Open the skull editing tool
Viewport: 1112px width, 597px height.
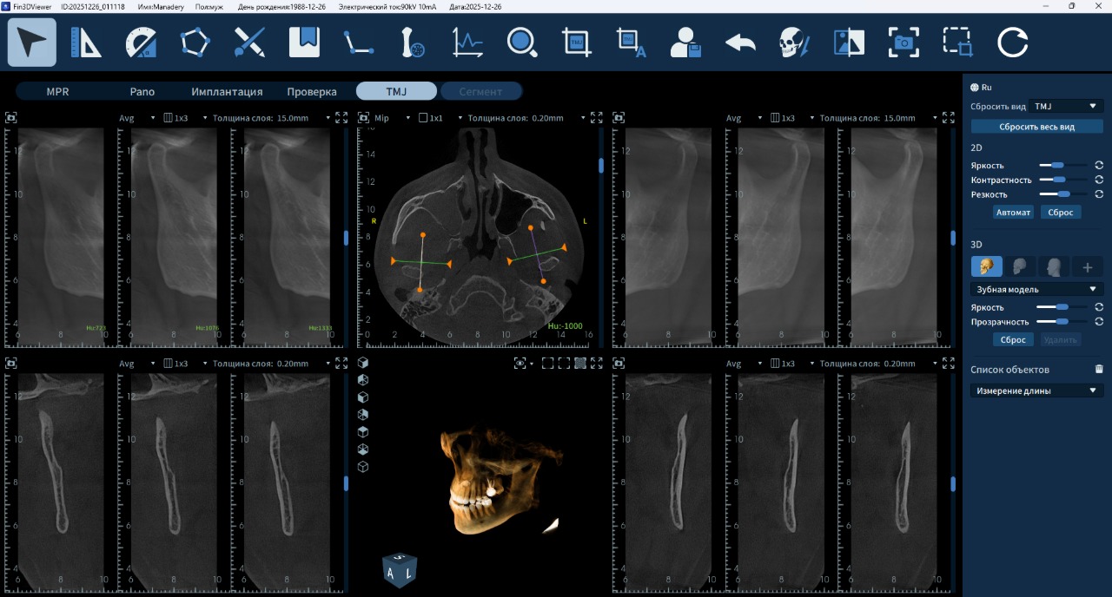point(794,43)
